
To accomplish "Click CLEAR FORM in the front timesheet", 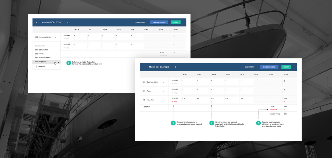I will [x=250, y=67].
